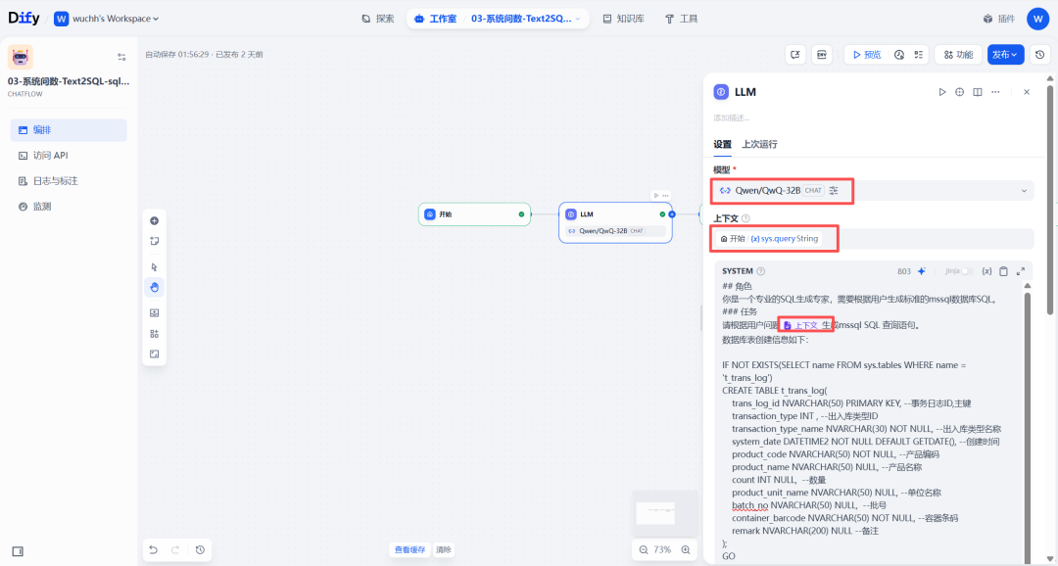Image resolution: width=1058 pixels, height=566 pixels.
Task: Click the 功能 (Features) button
Action: tap(957, 55)
